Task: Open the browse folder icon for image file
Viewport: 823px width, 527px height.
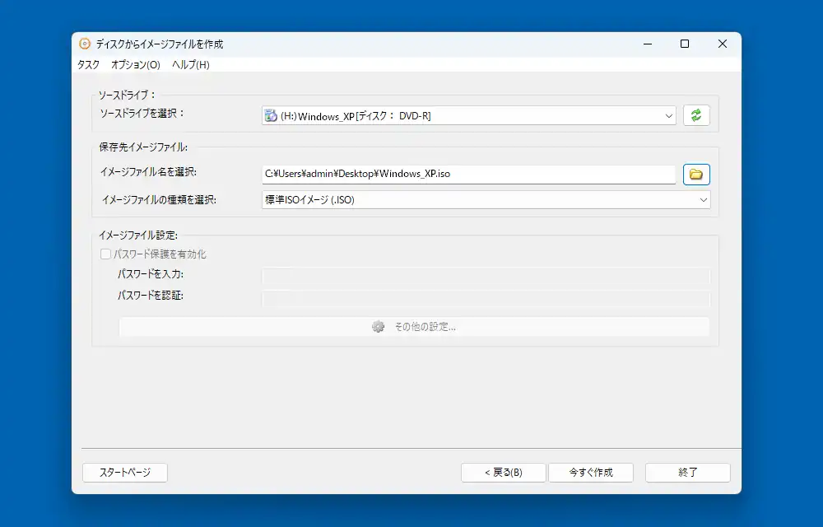Action: tap(696, 175)
